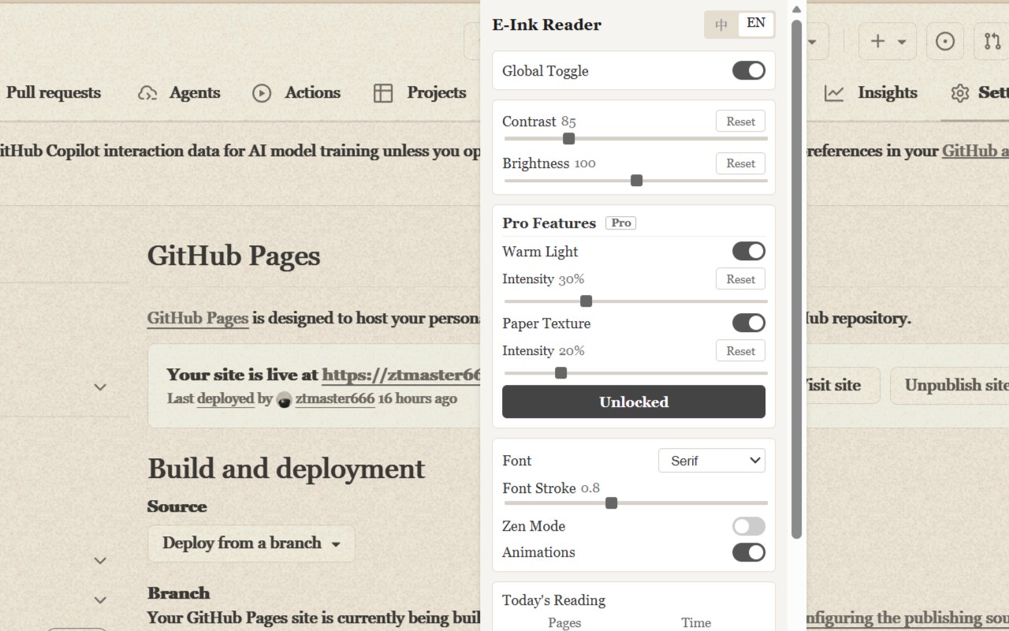Screen dimensions: 1009x631
Task: Click the Unpublish site button
Action: click(x=950, y=386)
